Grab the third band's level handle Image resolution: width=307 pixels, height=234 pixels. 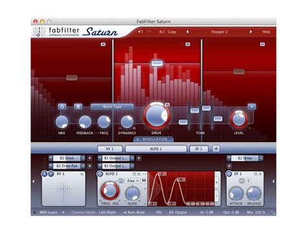pos(239,71)
